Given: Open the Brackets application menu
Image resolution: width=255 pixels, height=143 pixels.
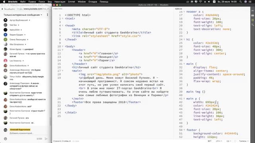Looking at the screenshot, I should [x=13, y=2].
